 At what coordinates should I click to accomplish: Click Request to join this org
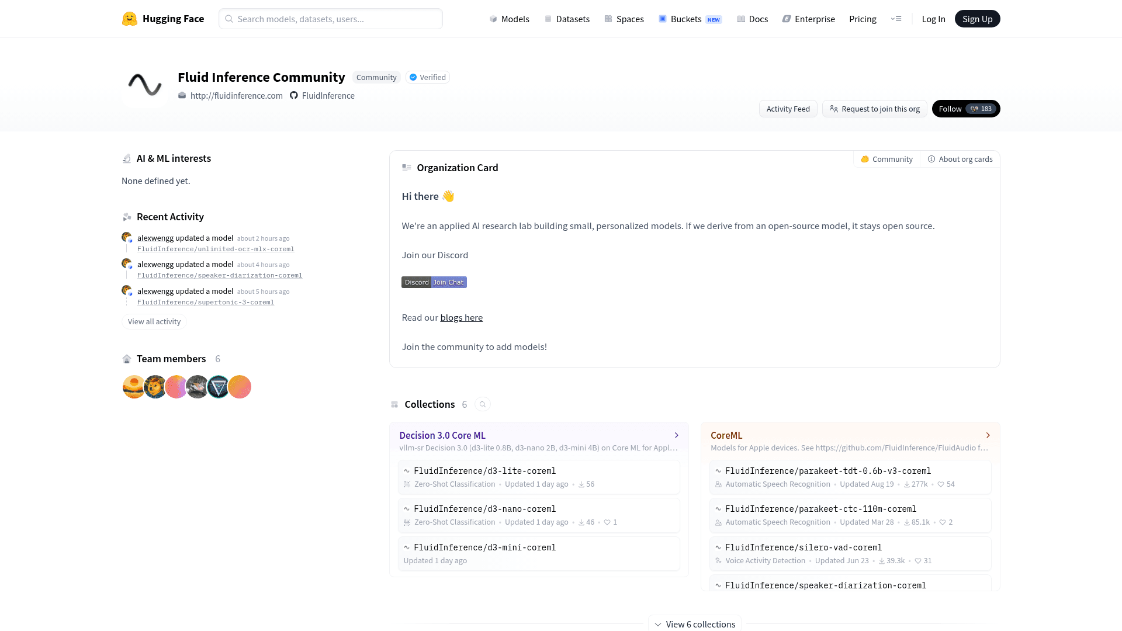(x=874, y=109)
